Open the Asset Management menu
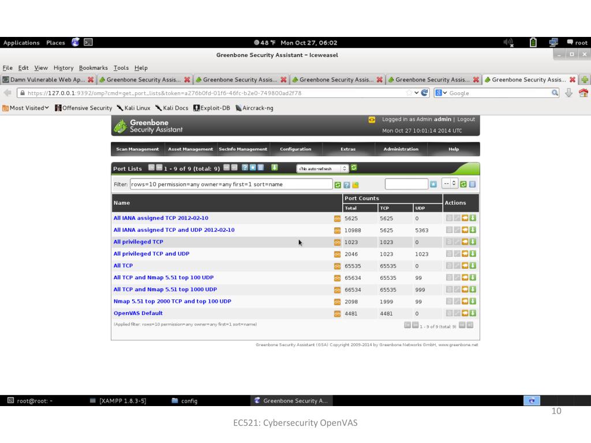The height and width of the screenshot is (443, 591). (190, 149)
